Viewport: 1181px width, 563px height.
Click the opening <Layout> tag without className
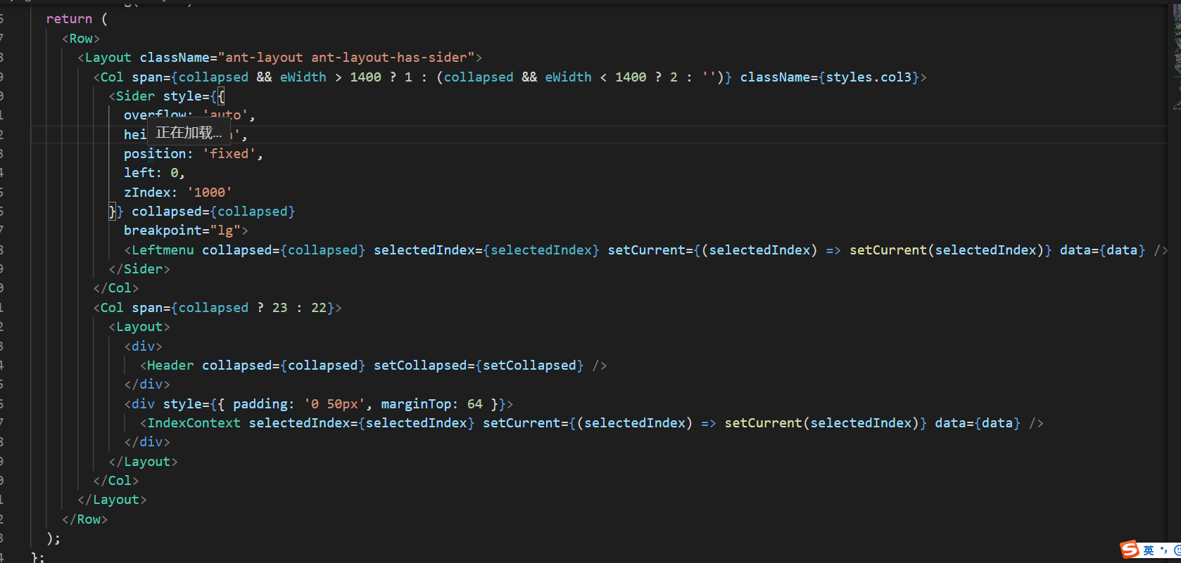pyautogui.click(x=139, y=327)
